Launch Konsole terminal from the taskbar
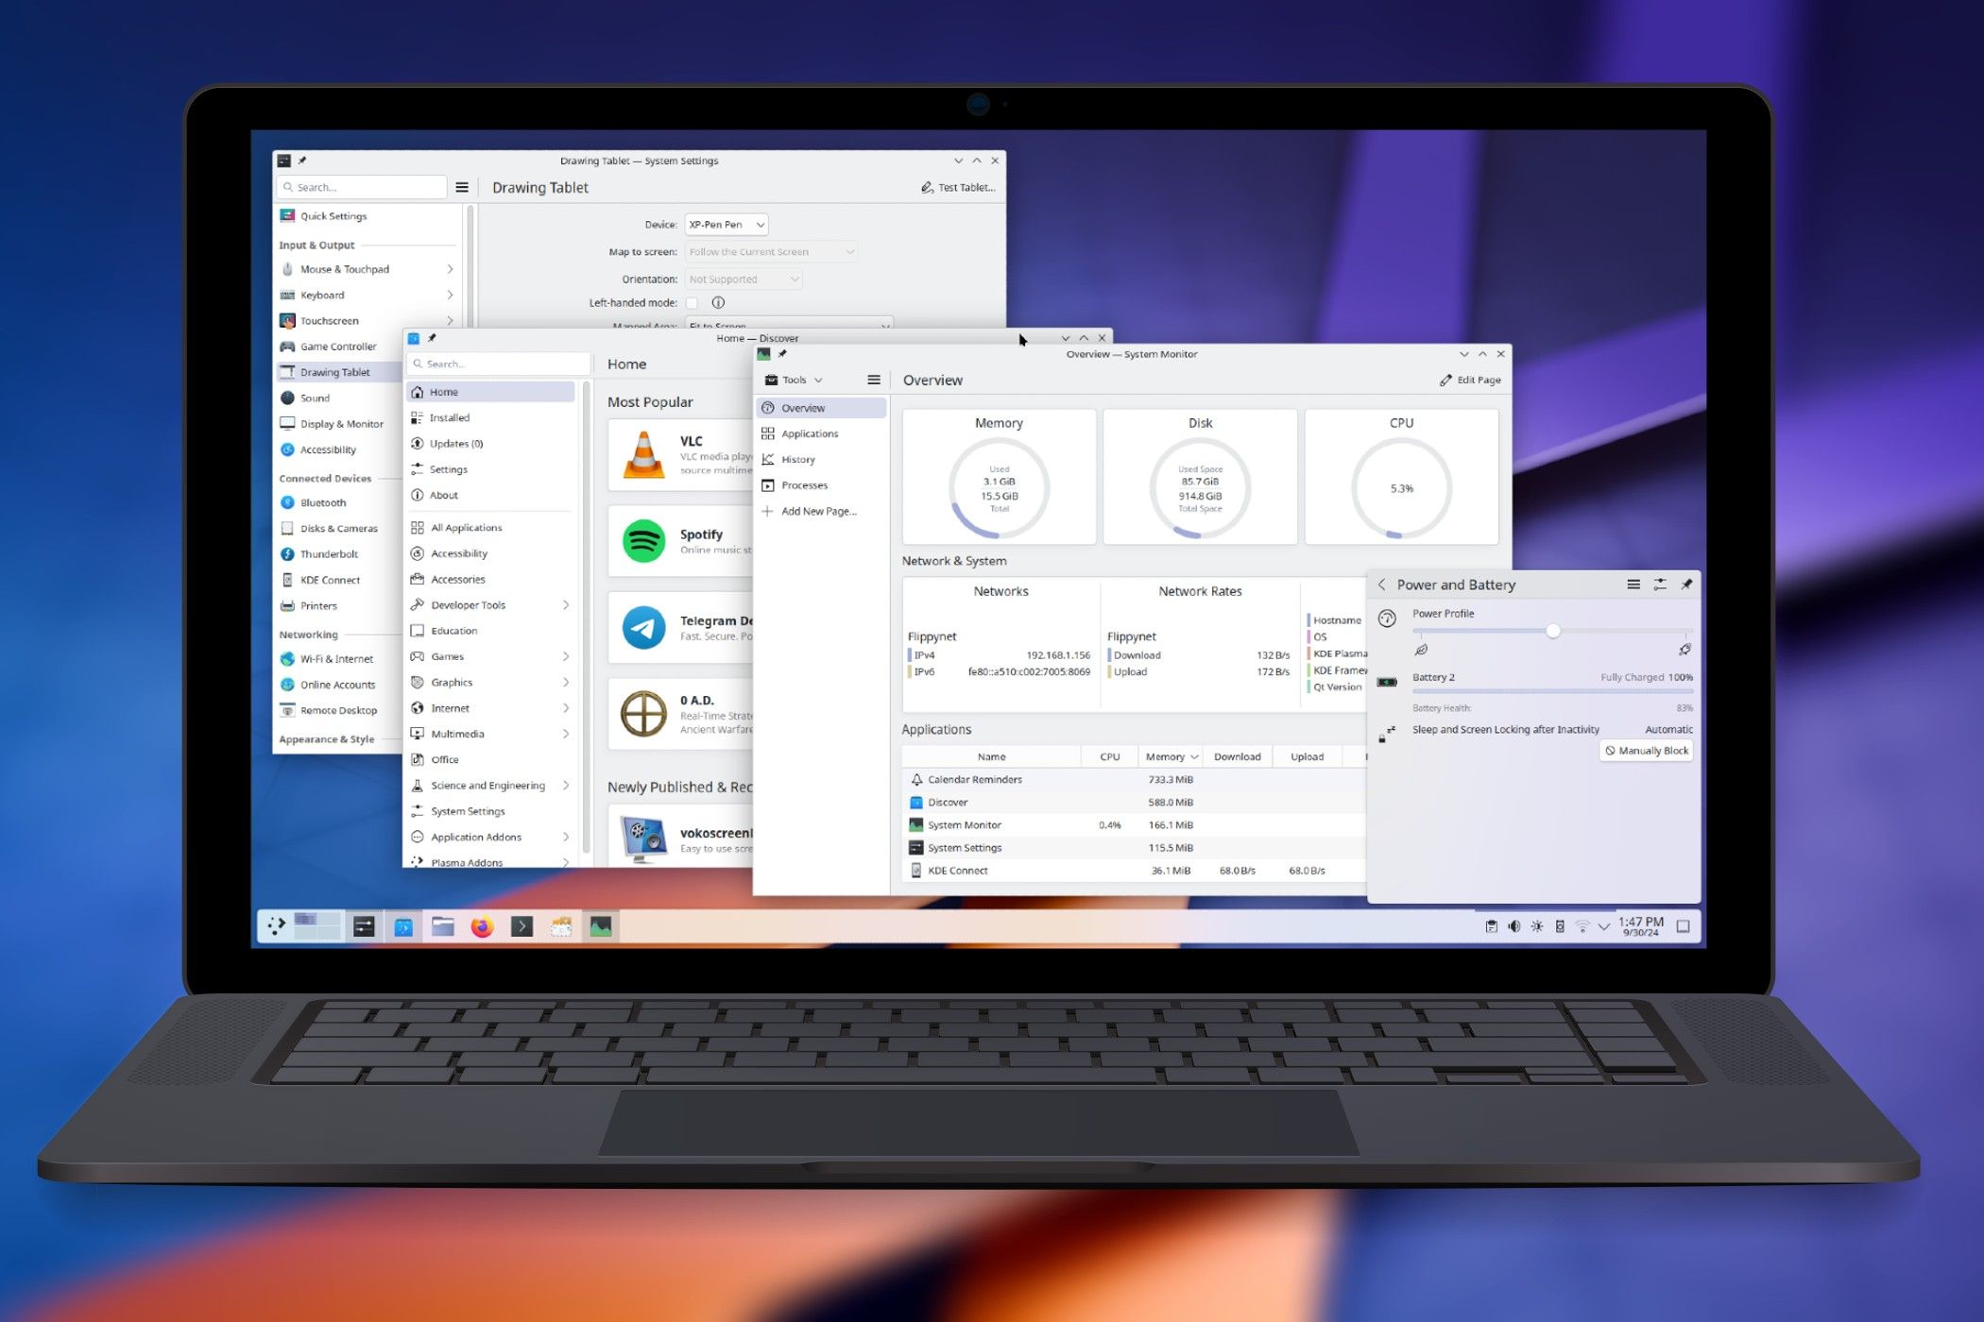1984x1322 pixels. tap(522, 926)
